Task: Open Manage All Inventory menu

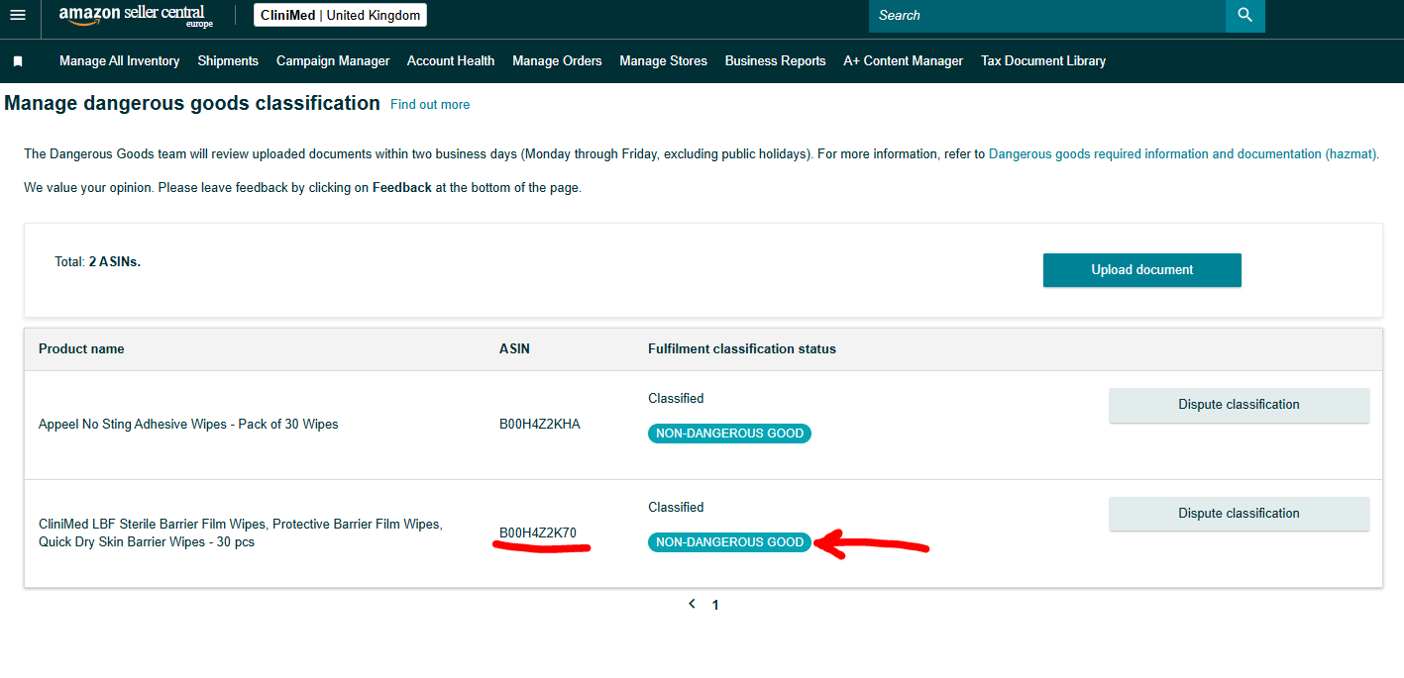Action: pos(119,61)
